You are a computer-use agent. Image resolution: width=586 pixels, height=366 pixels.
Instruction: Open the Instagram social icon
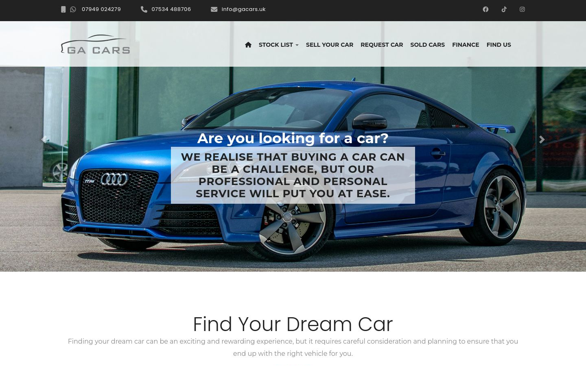(522, 9)
